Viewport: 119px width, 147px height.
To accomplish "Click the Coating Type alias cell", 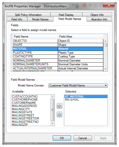I will point(81,56).
